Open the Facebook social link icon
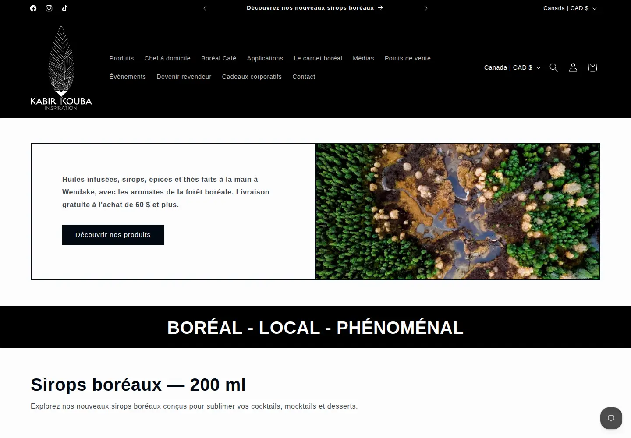 pos(33,8)
